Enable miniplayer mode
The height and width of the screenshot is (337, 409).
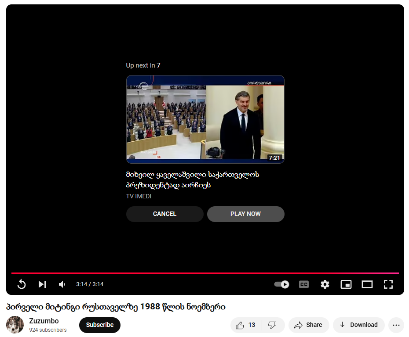[x=346, y=284]
